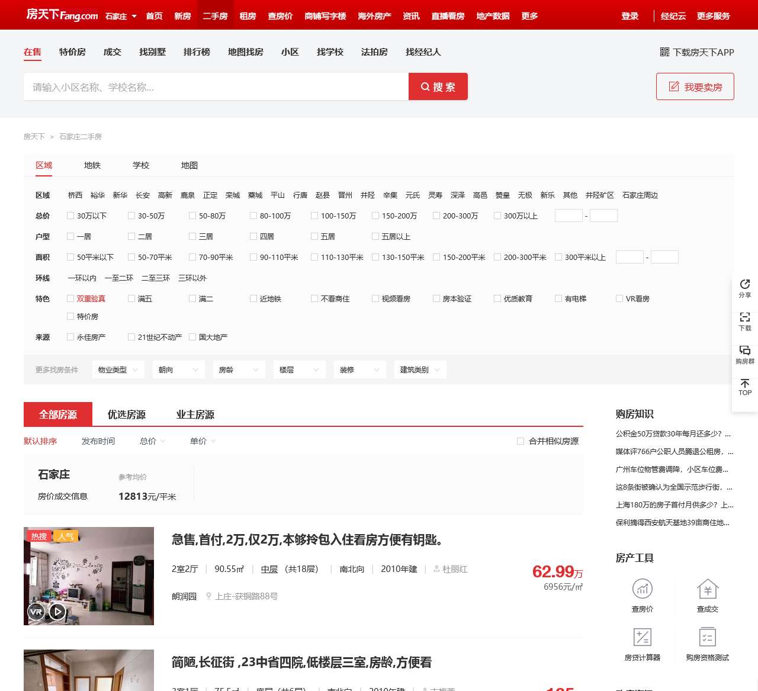Click the 分享 share icon
Screen dimensions: 758x691
744,290
